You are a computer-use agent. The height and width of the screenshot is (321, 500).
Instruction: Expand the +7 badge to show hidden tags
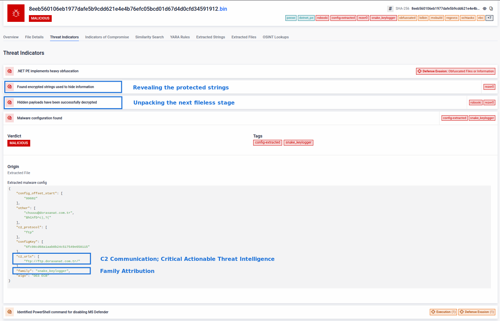tap(489, 18)
